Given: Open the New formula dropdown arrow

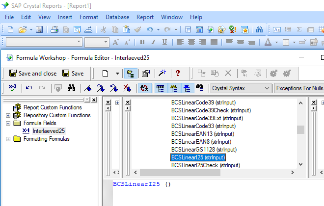Looking at the screenshot, I should point(117,73).
